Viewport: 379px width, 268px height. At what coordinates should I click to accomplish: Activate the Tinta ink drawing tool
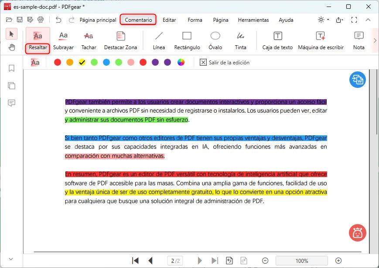click(240, 40)
